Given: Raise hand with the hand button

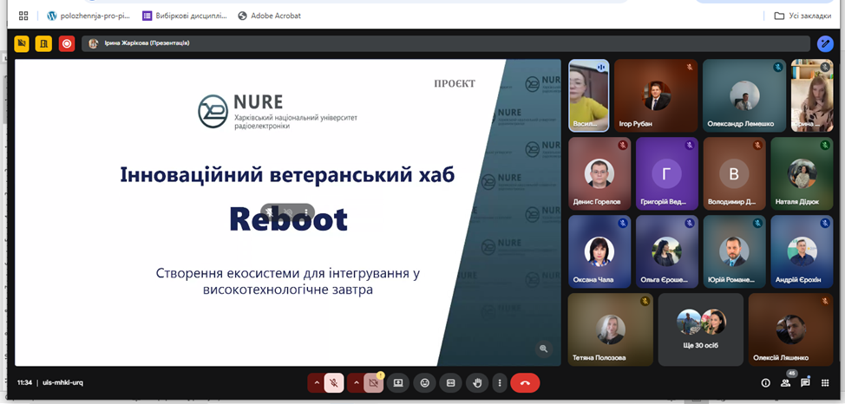Looking at the screenshot, I should coord(477,383).
